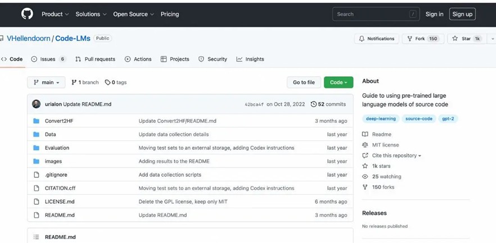
Task: Switch to Actions tab
Action: 138,59
